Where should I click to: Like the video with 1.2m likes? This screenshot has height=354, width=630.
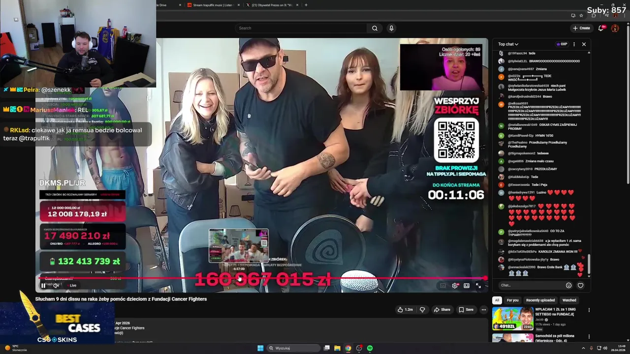(406, 310)
